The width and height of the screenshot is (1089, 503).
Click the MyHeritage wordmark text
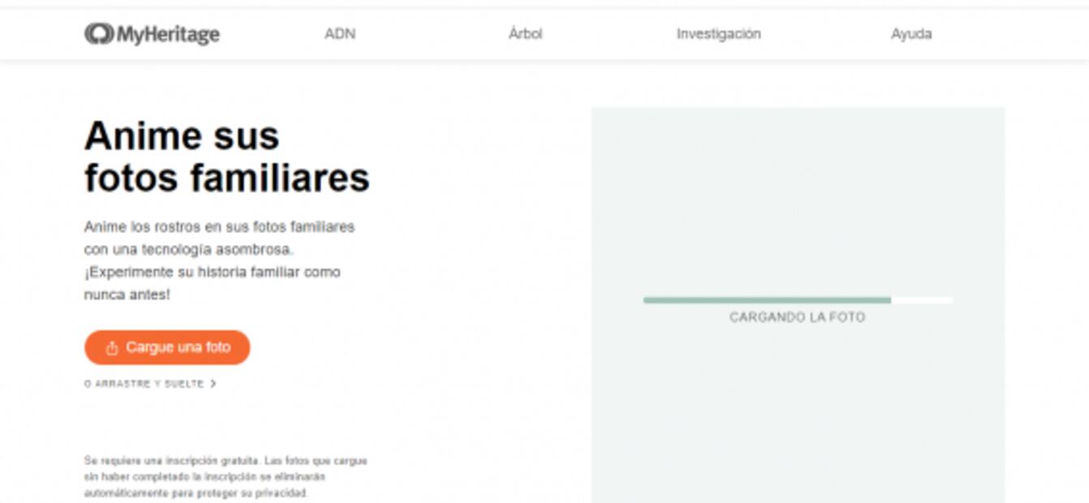click(x=168, y=34)
